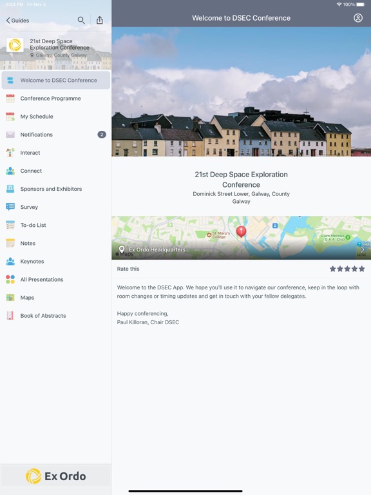The image size is (371, 495).
Task: Tap the share icon in sidebar header
Action: point(100,20)
